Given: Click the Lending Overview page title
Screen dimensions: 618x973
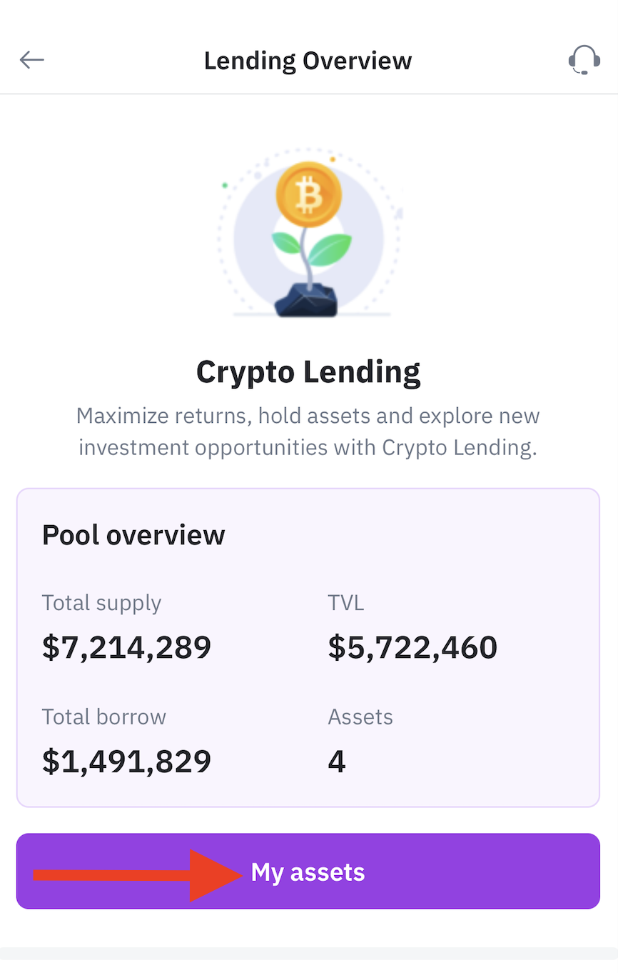Looking at the screenshot, I should [308, 61].
